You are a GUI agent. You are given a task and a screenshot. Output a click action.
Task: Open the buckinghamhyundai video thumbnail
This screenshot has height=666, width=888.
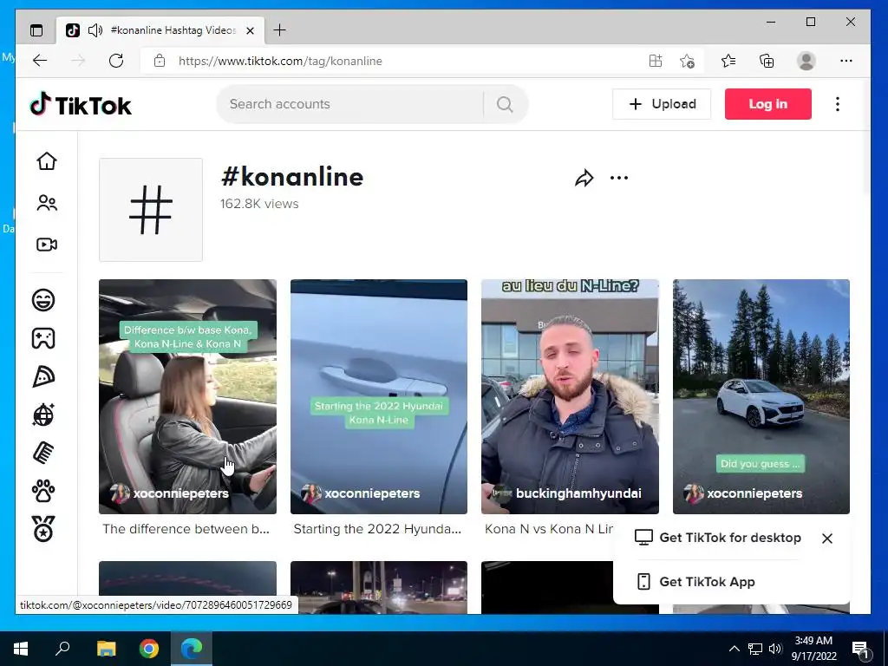[x=570, y=396]
